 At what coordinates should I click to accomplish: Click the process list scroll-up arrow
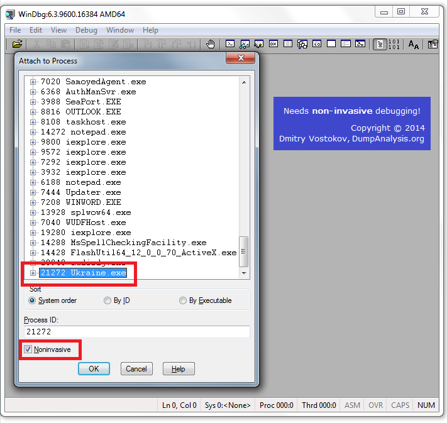(x=244, y=82)
